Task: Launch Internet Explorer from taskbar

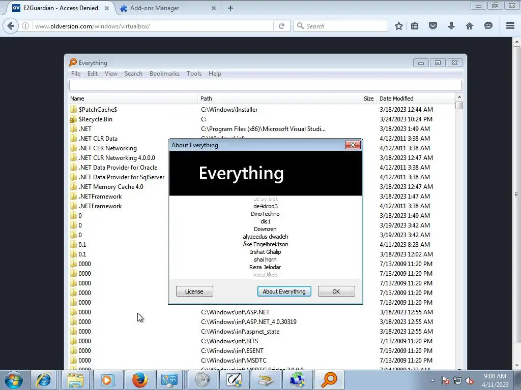Action: point(44,380)
